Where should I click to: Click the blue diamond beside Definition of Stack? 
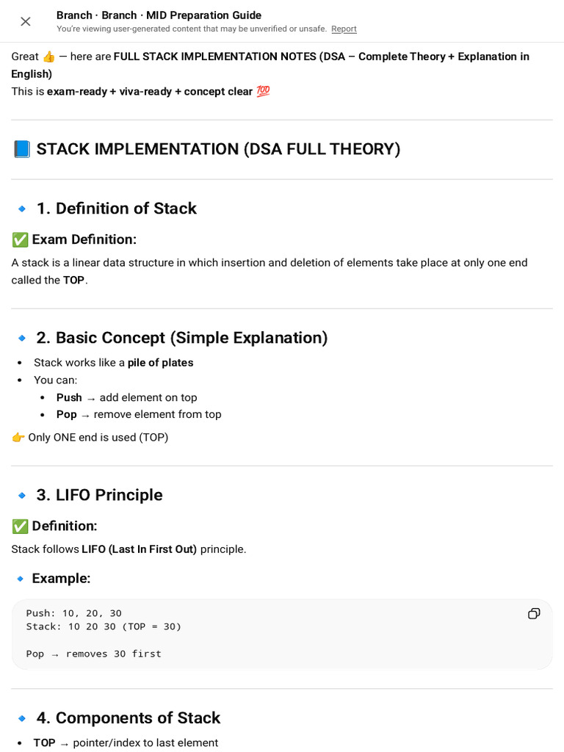(x=21, y=209)
